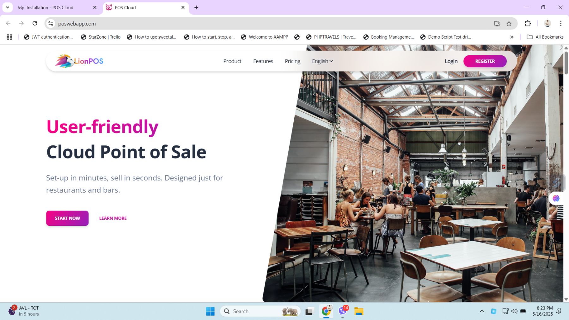Bookmark this page with the star icon
The width and height of the screenshot is (569, 320).
[509, 23]
